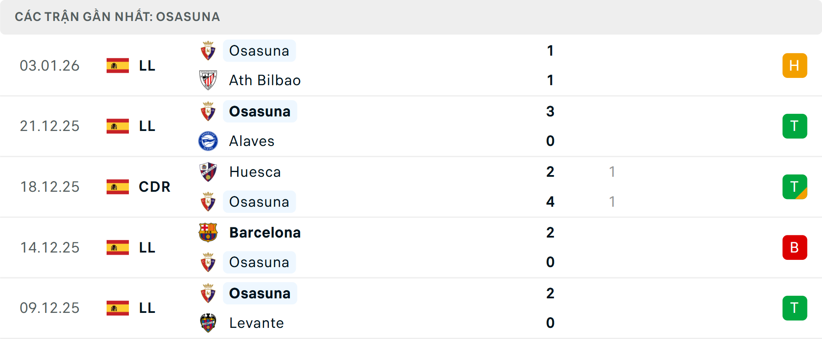Open the Huesca club crest
822x339 pixels.
(x=208, y=172)
